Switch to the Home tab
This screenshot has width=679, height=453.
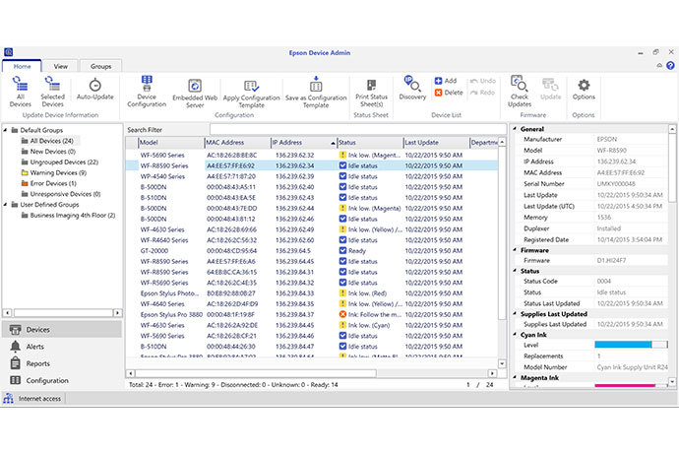(x=22, y=66)
